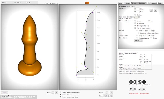Increase size with +5% button
The width and height of the screenshot is (164, 99).
tap(106, 96)
